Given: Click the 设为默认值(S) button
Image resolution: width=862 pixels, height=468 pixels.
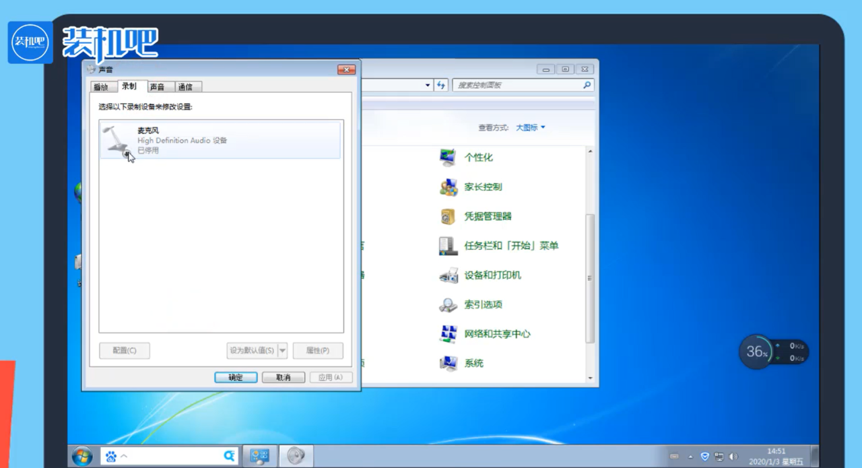Looking at the screenshot, I should click(252, 351).
